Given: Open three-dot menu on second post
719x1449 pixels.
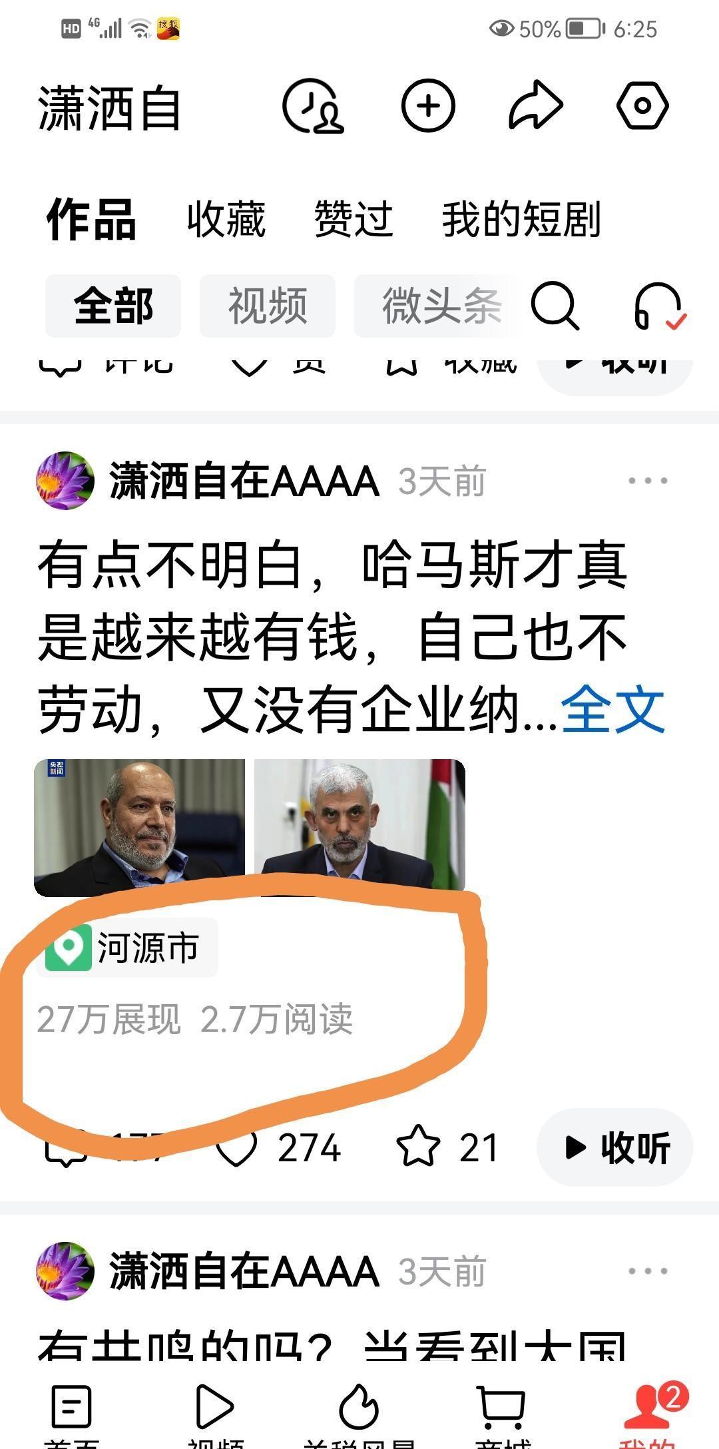Looking at the screenshot, I should pos(648,1271).
